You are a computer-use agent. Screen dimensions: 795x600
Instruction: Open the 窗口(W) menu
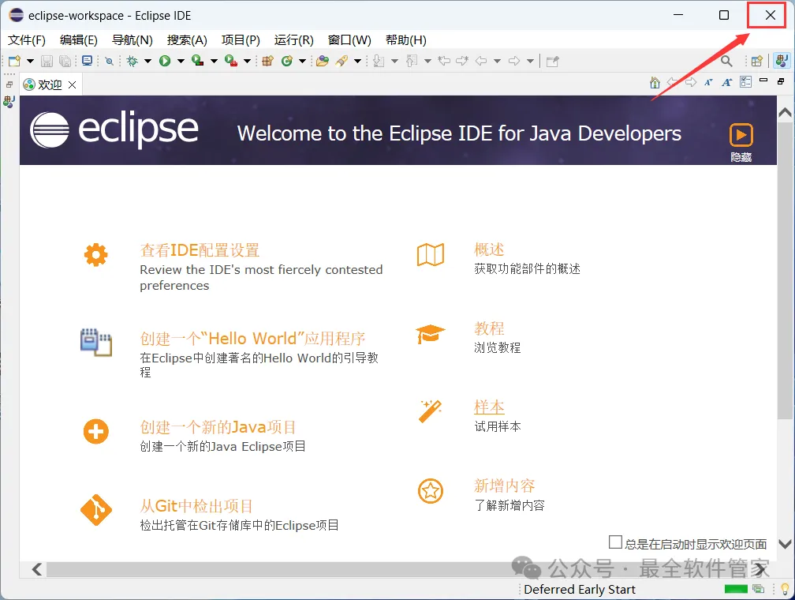pyautogui.click(x=349, y=39)
